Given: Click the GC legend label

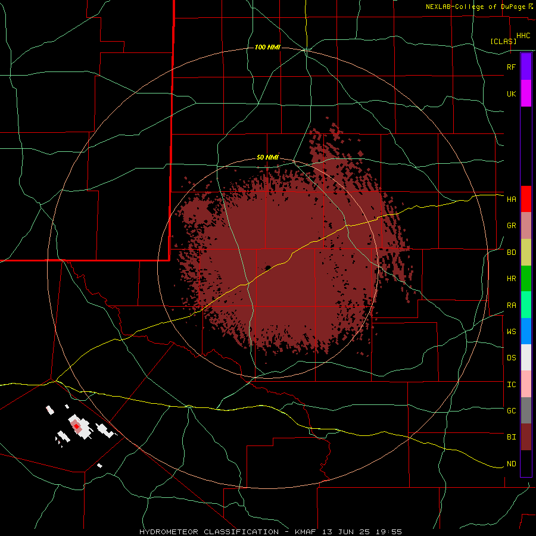Looking at the screenshot, I should point(511,411).
